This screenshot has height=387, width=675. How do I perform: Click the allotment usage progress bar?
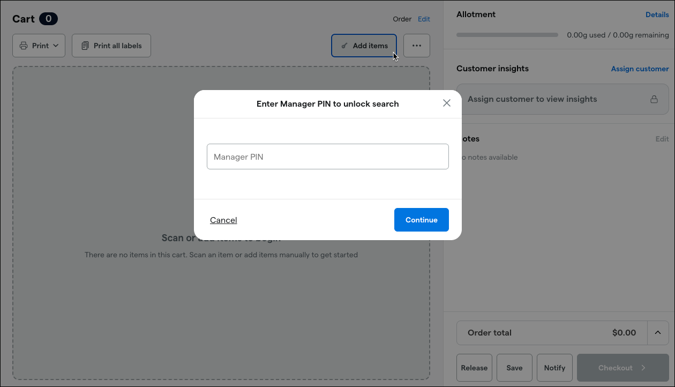[x=507, y=35]
